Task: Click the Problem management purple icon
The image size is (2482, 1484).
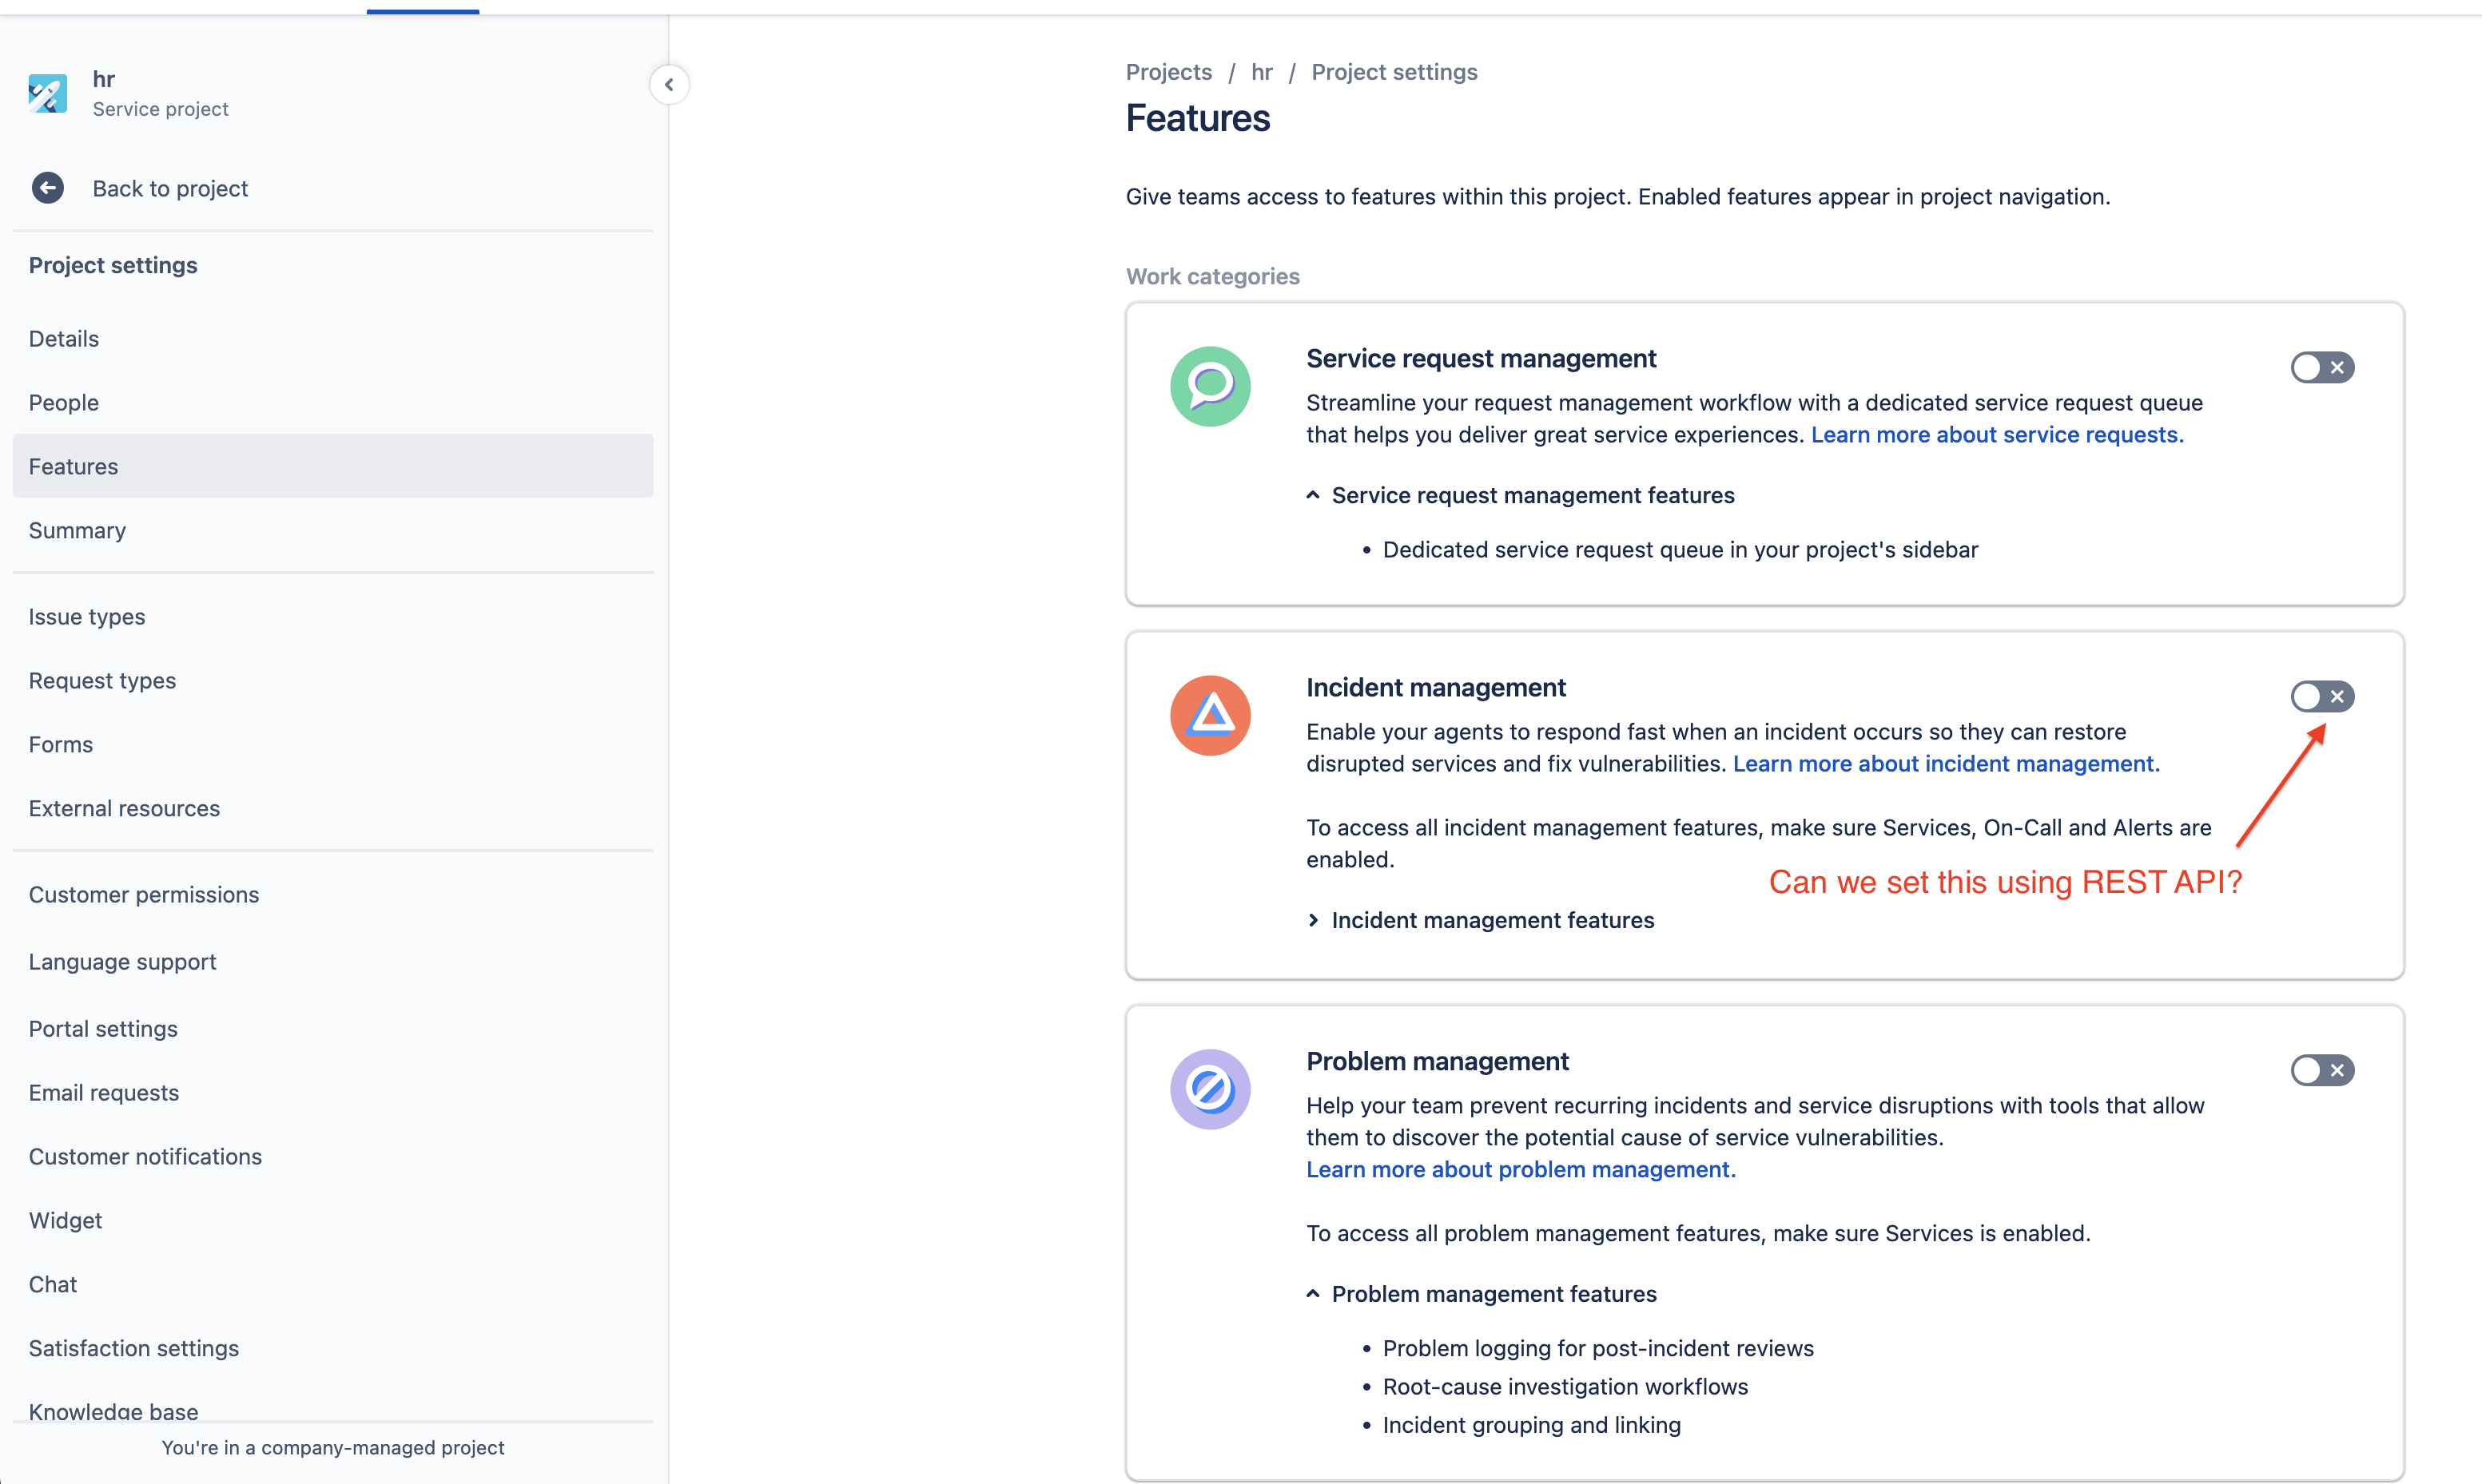Action: 1210,1089
